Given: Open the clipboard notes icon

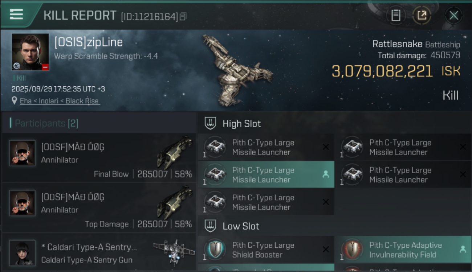Looking at the screenshot, I should [396, 16].
